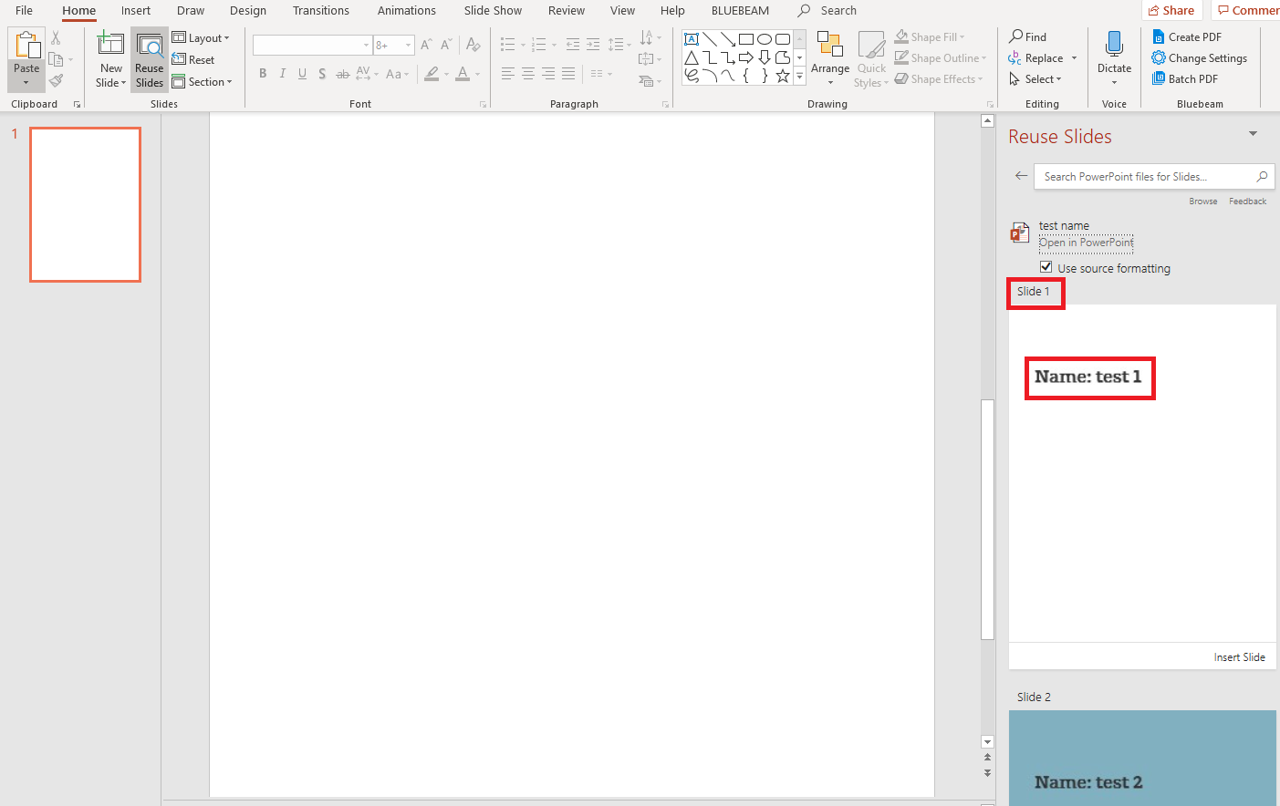Select the Slide 2 thumbnail in Reuse Slides
1280x806 pixels.
[1142, 758]
